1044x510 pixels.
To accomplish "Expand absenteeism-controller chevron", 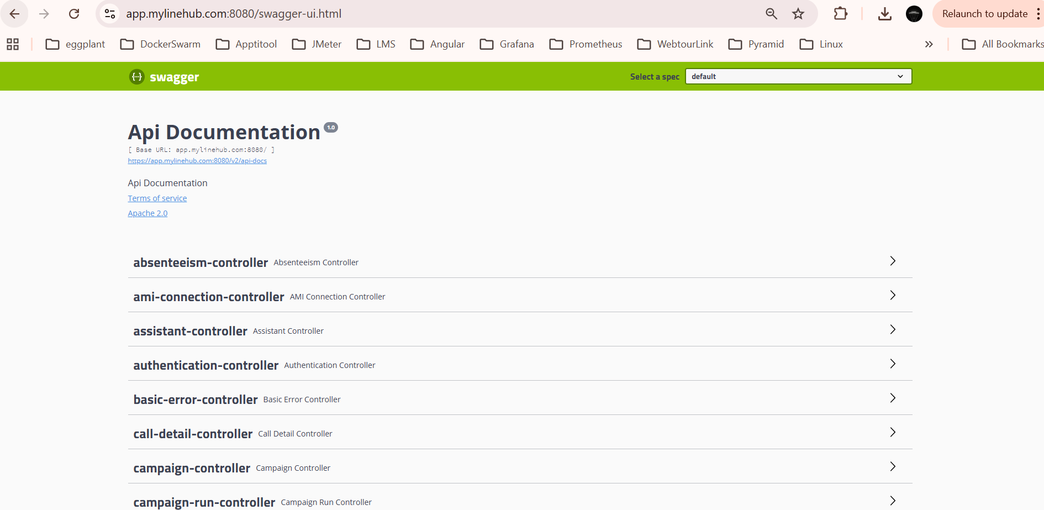I will pos(893,261).
